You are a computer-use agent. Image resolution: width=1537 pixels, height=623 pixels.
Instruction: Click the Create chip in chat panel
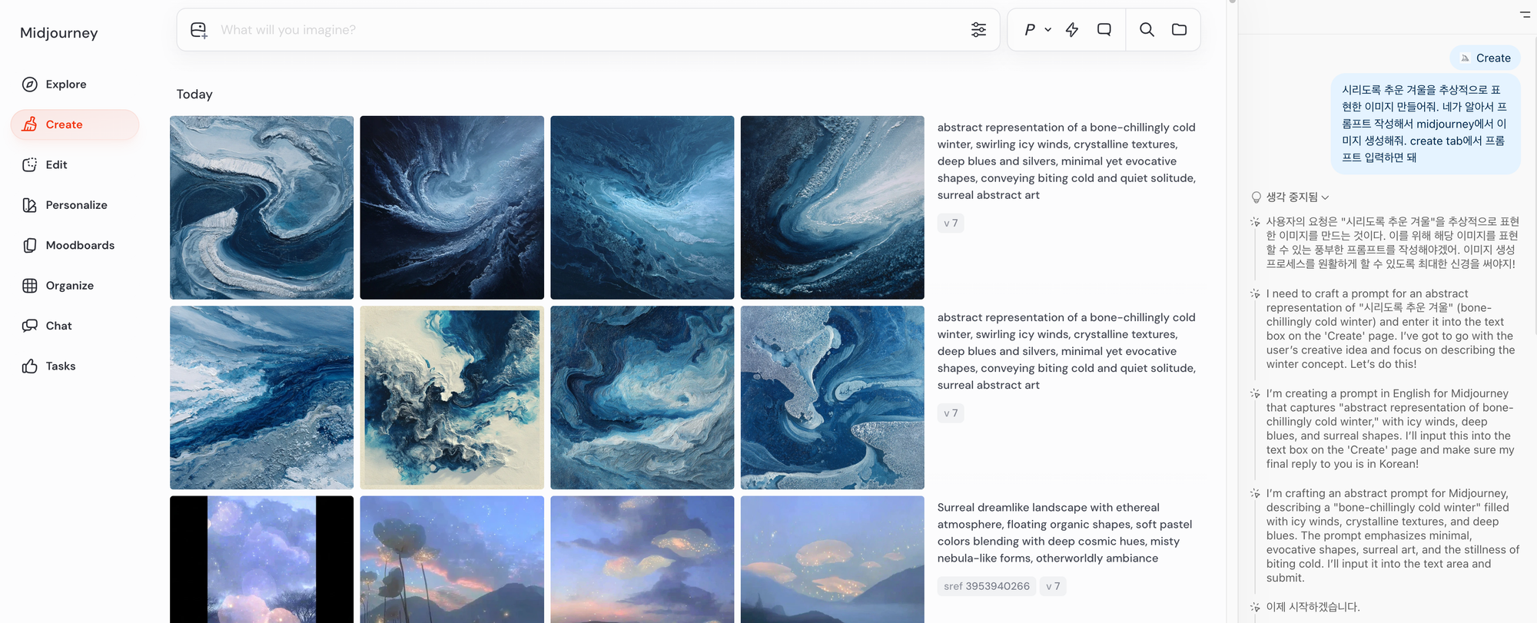pos(1485,58)
